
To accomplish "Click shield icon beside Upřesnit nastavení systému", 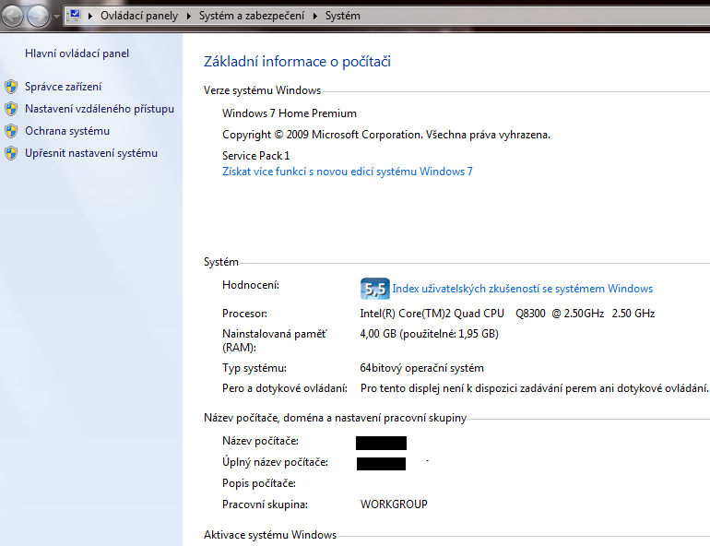I will click(x=11, y=153).
